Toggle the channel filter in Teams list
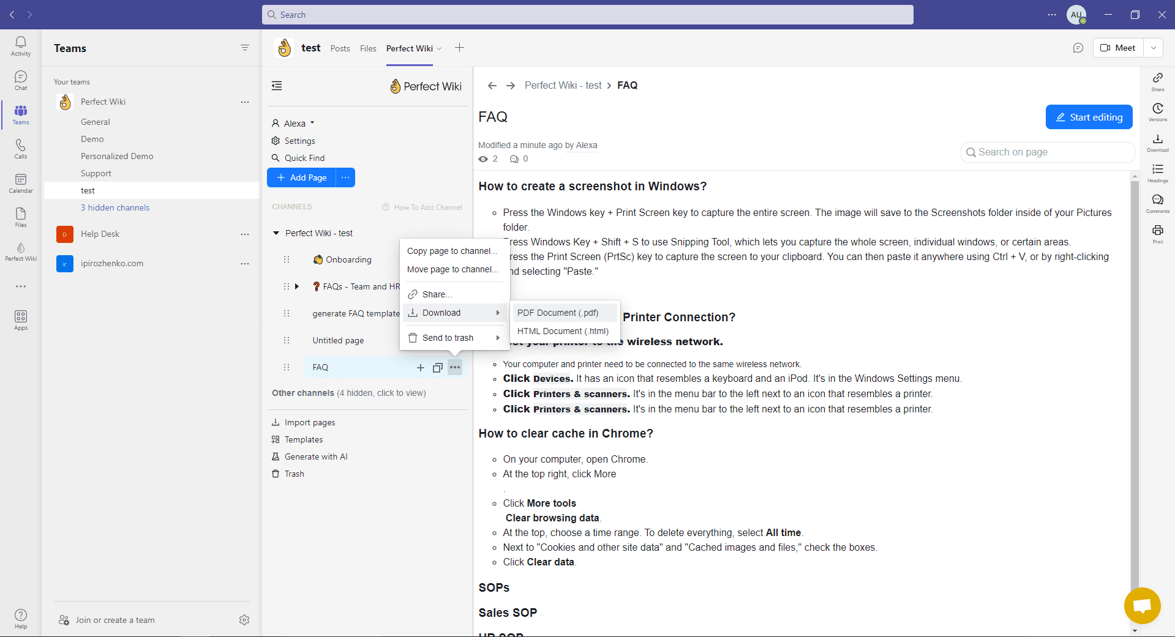Image resolution: width=1175 pixels, height=637 pixels. tap(245, 47)
